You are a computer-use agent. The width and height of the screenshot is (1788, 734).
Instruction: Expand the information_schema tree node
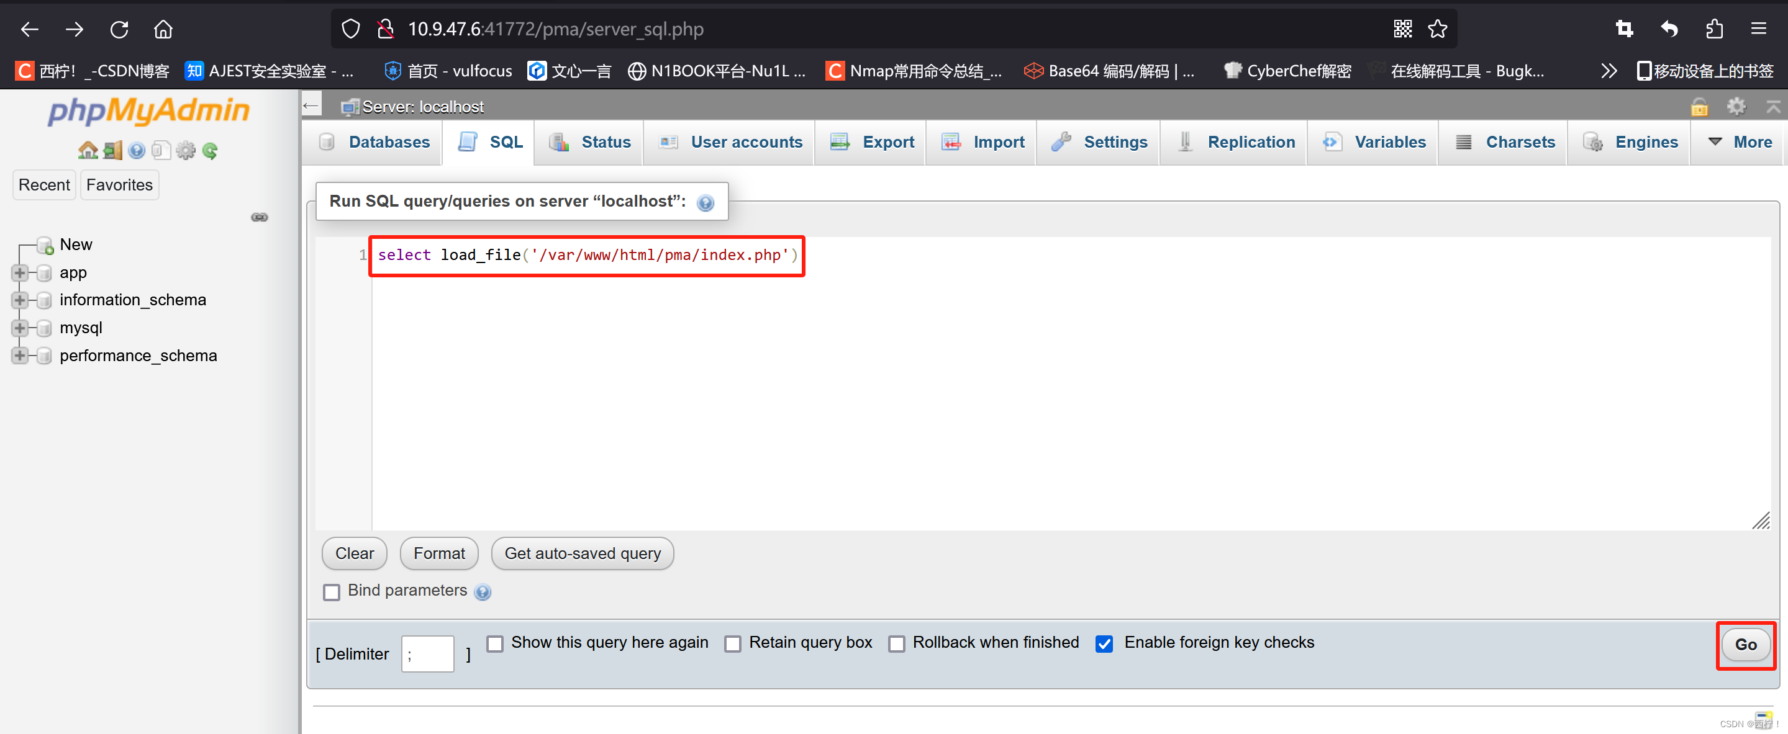(x=19, y=300)
